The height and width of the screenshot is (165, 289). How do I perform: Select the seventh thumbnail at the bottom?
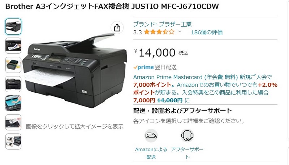[13, 142]
